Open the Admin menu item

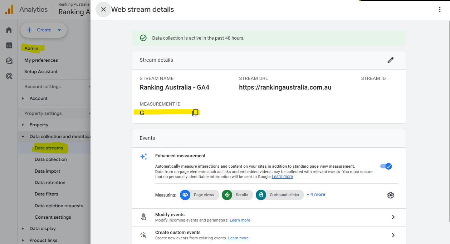tap(32, 48)
